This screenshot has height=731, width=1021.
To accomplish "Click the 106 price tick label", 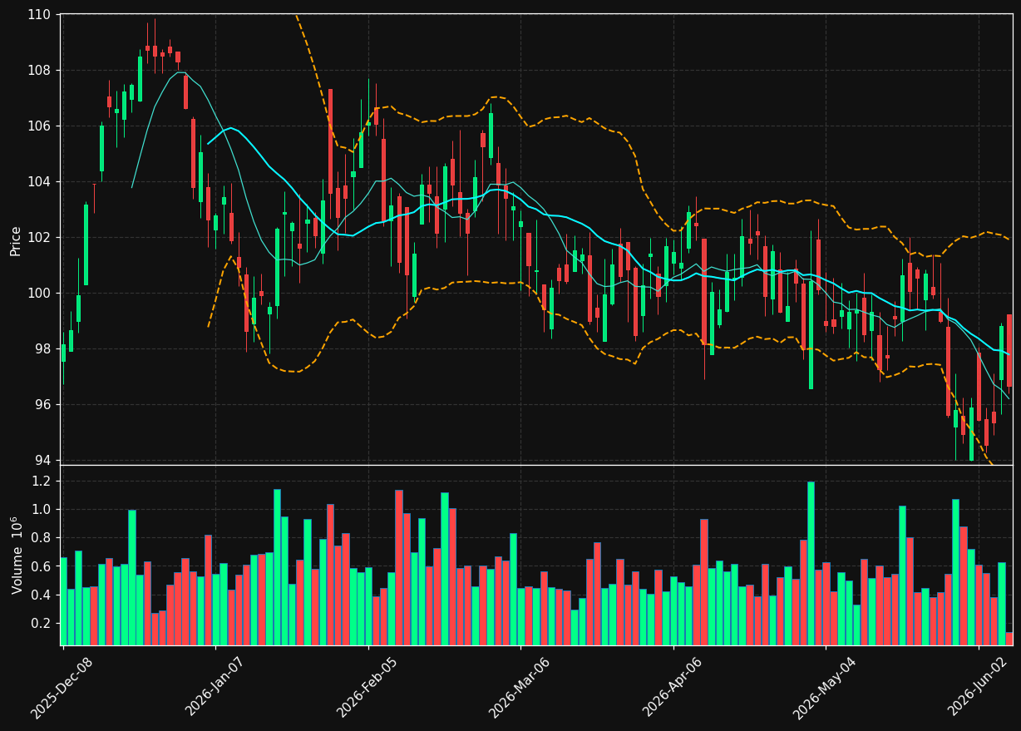I will click(38, 126).
